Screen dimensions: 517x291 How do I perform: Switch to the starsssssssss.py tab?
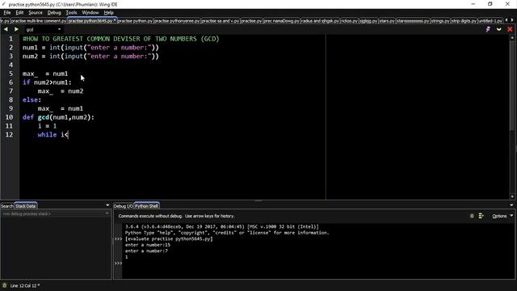pyautogui.click(x=413, y=21)
